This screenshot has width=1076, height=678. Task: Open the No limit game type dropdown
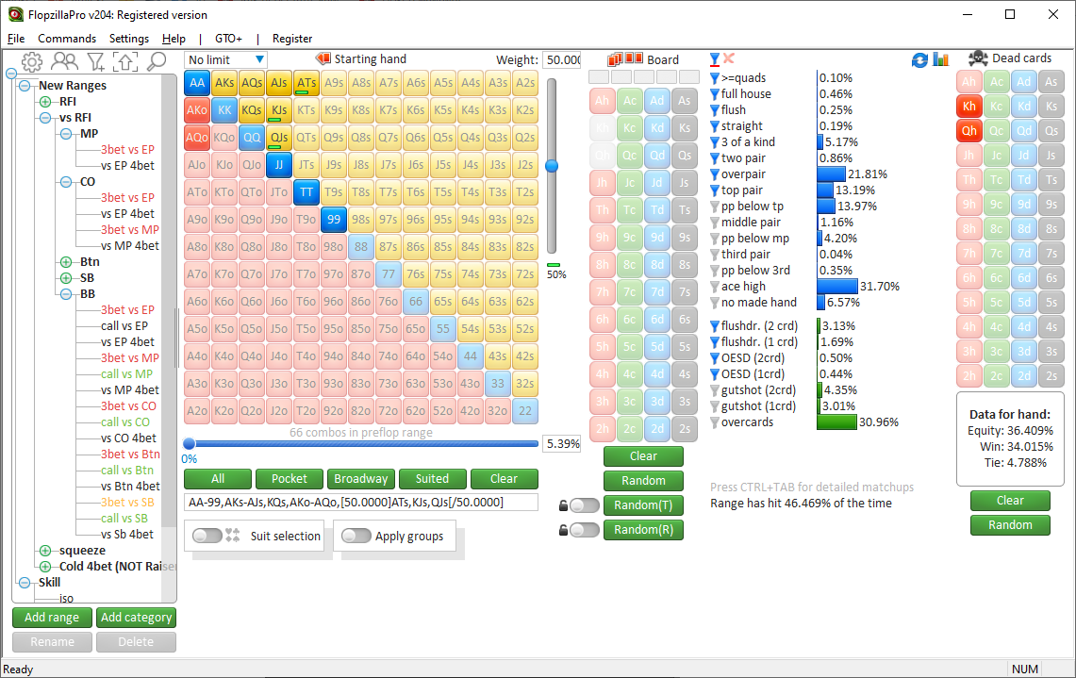point(226,59)
